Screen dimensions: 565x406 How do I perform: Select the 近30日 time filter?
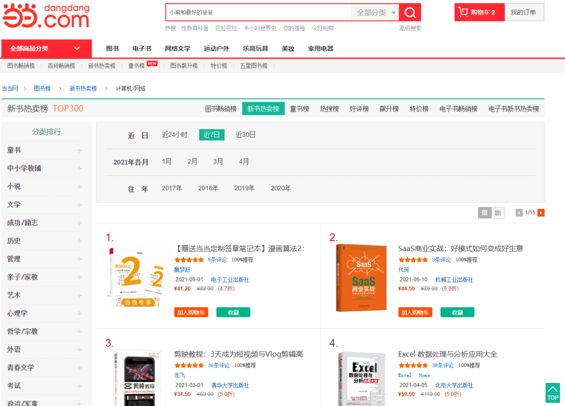point(245,135)
